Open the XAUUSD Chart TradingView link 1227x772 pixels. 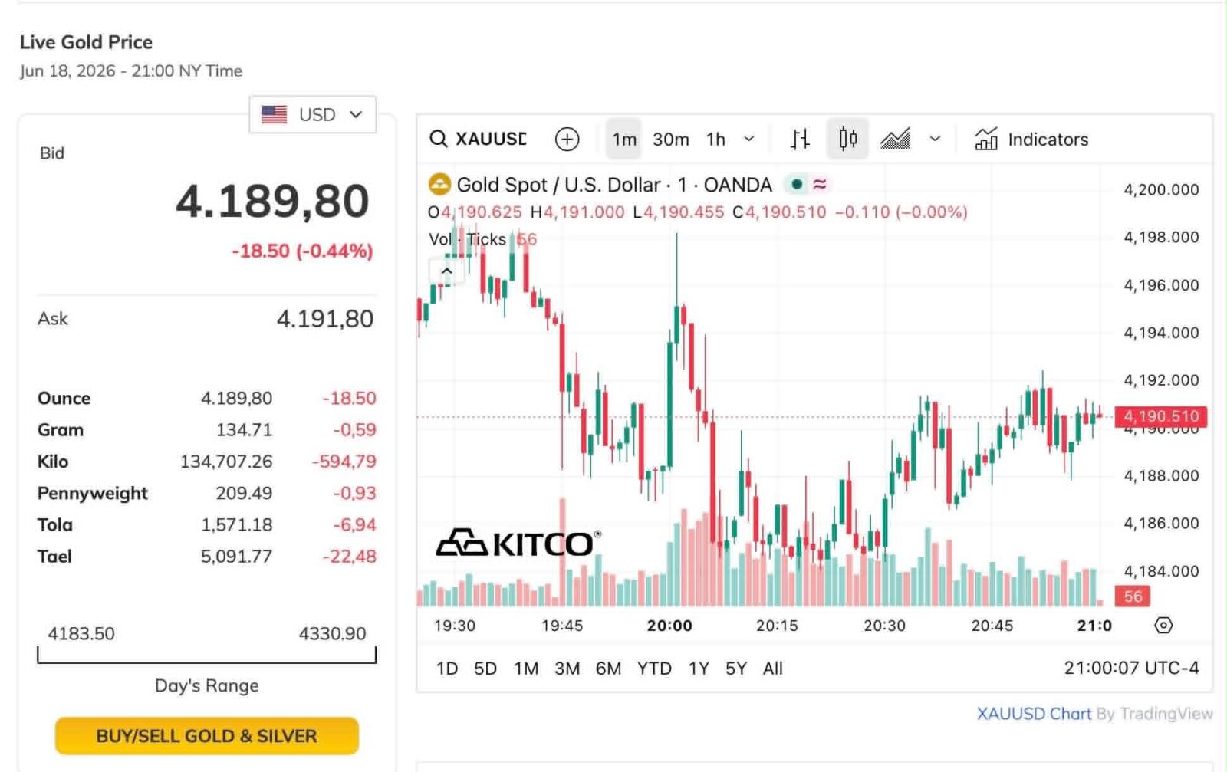[x=1034, y=713]
